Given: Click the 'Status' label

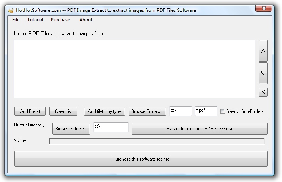Looking at the screenshot, I should tap(20, 141).
